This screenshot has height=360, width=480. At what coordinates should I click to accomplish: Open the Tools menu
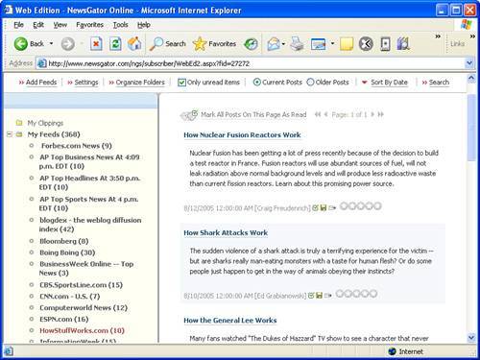pos(120,25)
